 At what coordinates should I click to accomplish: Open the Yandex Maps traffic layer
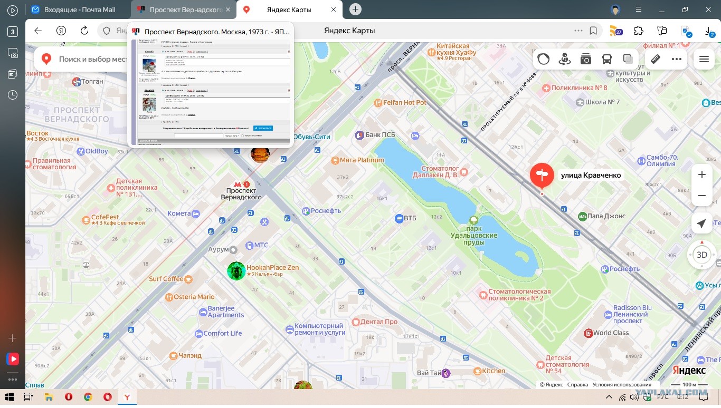tap(544, 59)
